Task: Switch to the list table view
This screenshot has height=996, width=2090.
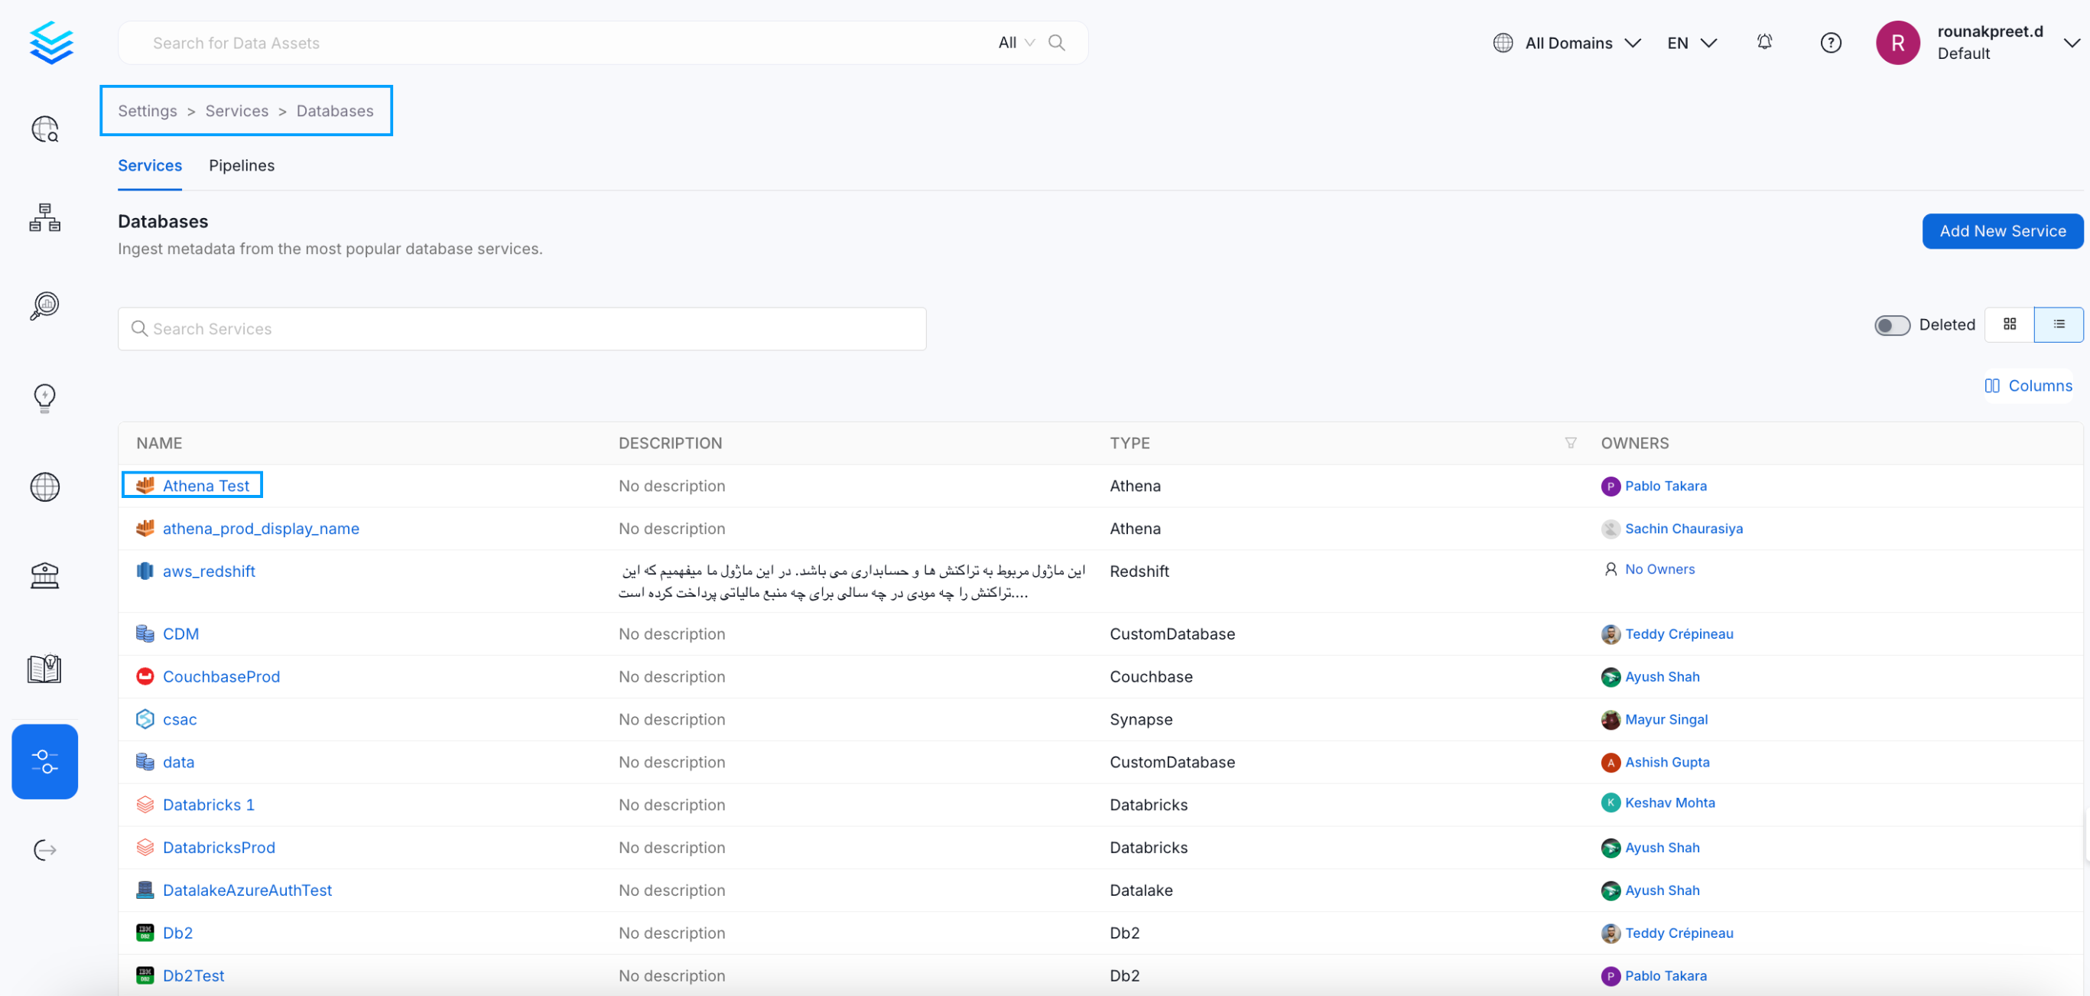Action: [2059, 324]
